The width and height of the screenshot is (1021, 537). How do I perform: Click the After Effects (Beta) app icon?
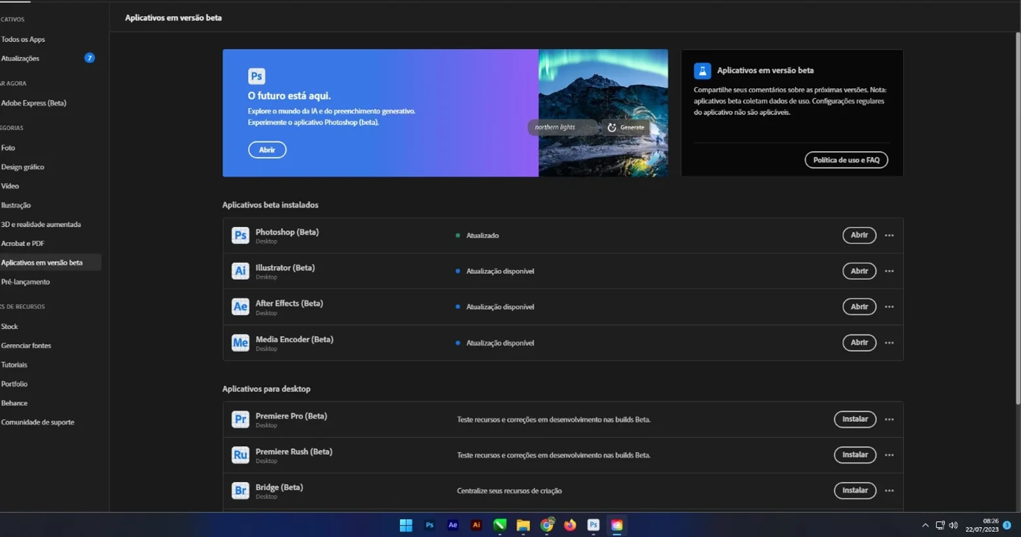click(x=240, y=307)
